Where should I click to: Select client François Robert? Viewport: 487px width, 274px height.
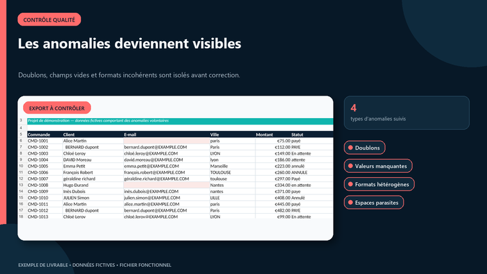[93, 173]
